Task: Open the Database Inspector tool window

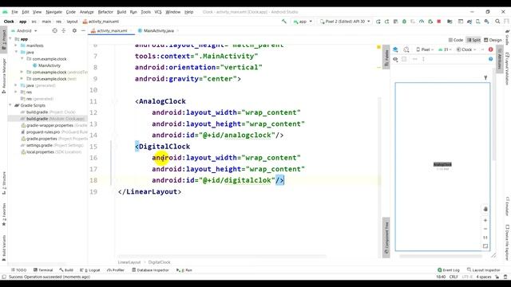Action: pos(150,270)
